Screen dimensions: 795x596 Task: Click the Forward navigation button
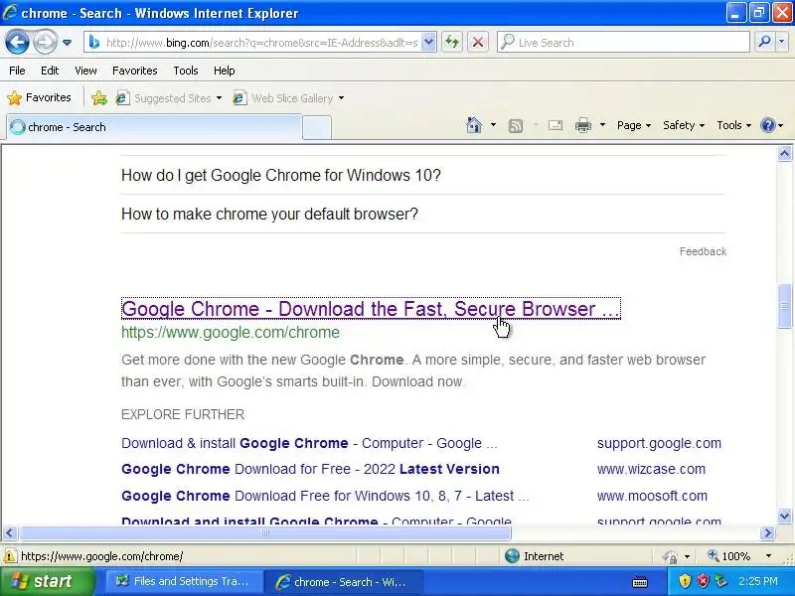click(45, 42)
